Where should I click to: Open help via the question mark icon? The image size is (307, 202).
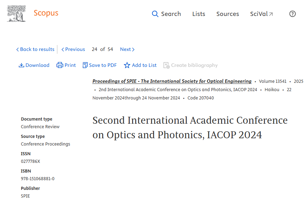pyautogui.click(x=292, y=14)
